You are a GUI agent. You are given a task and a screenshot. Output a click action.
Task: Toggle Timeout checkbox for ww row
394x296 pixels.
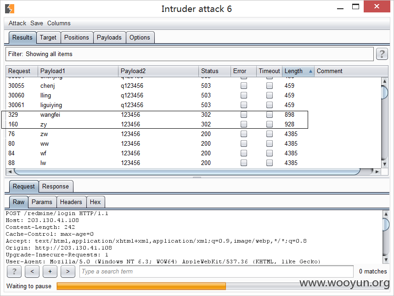pos(270,143)
